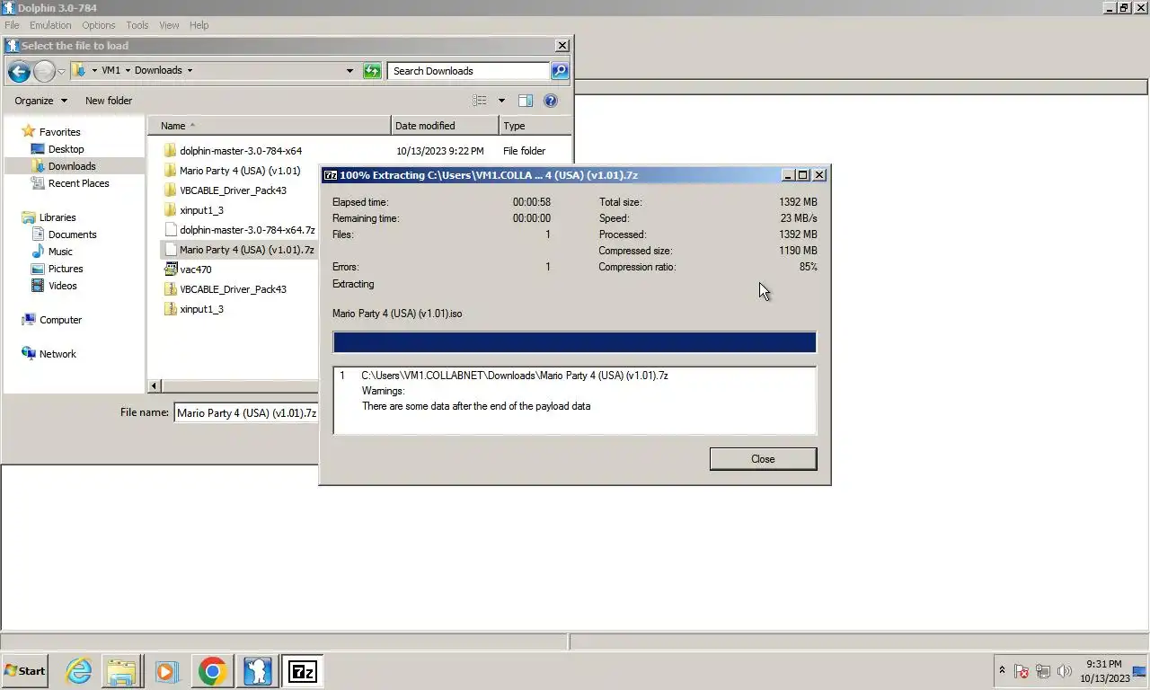Click the volume speaker tray icon

click(x=1065, y=671)
